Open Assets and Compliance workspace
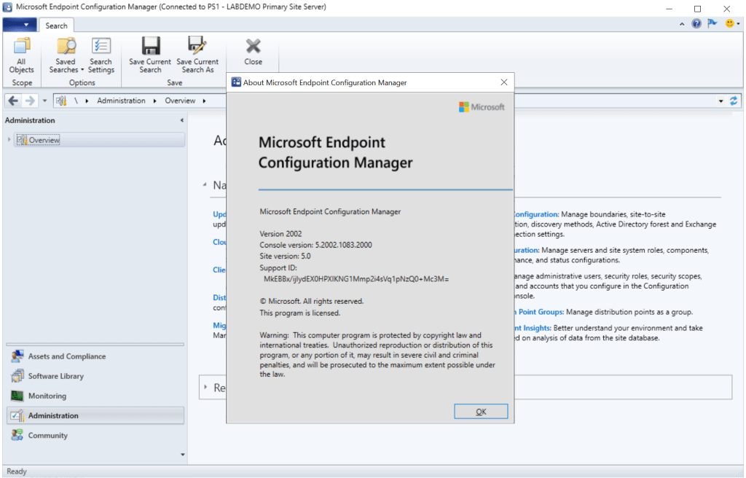Screen dimensions: 746x478 [x=66, y=356]
